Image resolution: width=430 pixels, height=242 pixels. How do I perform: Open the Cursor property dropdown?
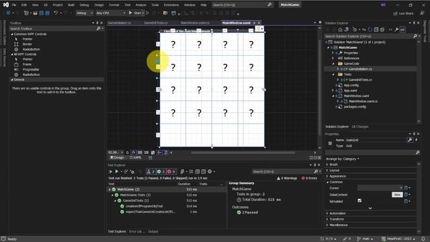point(380,188)
